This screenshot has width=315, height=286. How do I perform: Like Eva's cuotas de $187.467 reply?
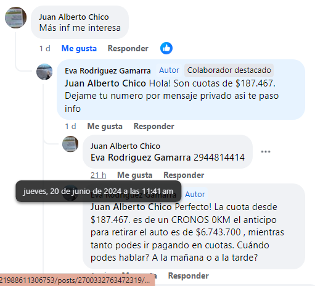click(105, 126)
